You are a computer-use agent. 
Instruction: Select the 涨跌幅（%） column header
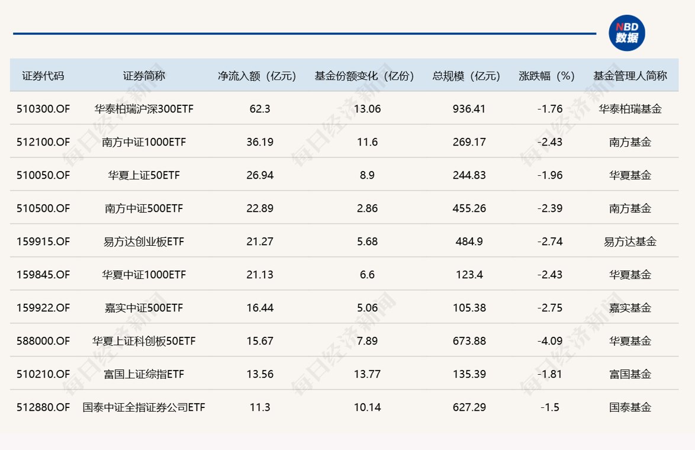coord(546,76)
